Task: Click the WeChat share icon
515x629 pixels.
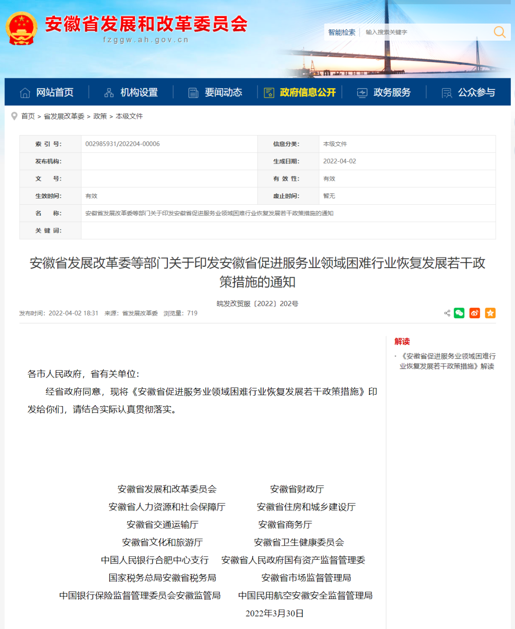Action: pos(459,313)
